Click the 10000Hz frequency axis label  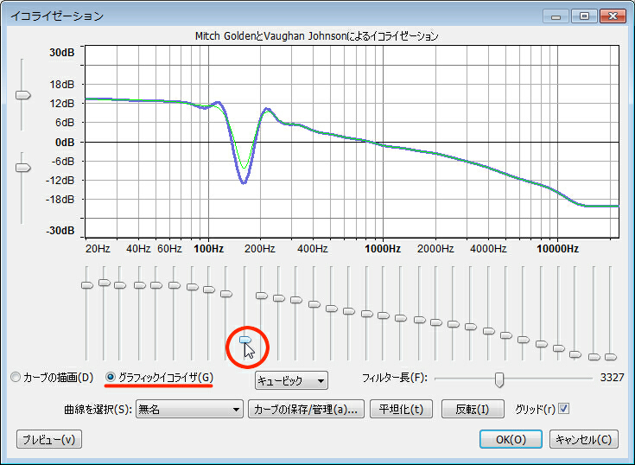tap(557, 249)
